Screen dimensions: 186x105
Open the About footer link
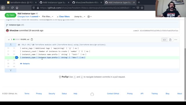coord(180,94)
